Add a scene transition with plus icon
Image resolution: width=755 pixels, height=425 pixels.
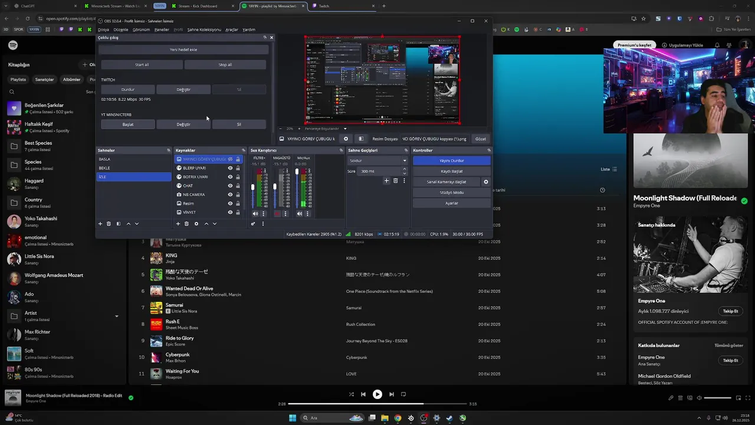386,181
